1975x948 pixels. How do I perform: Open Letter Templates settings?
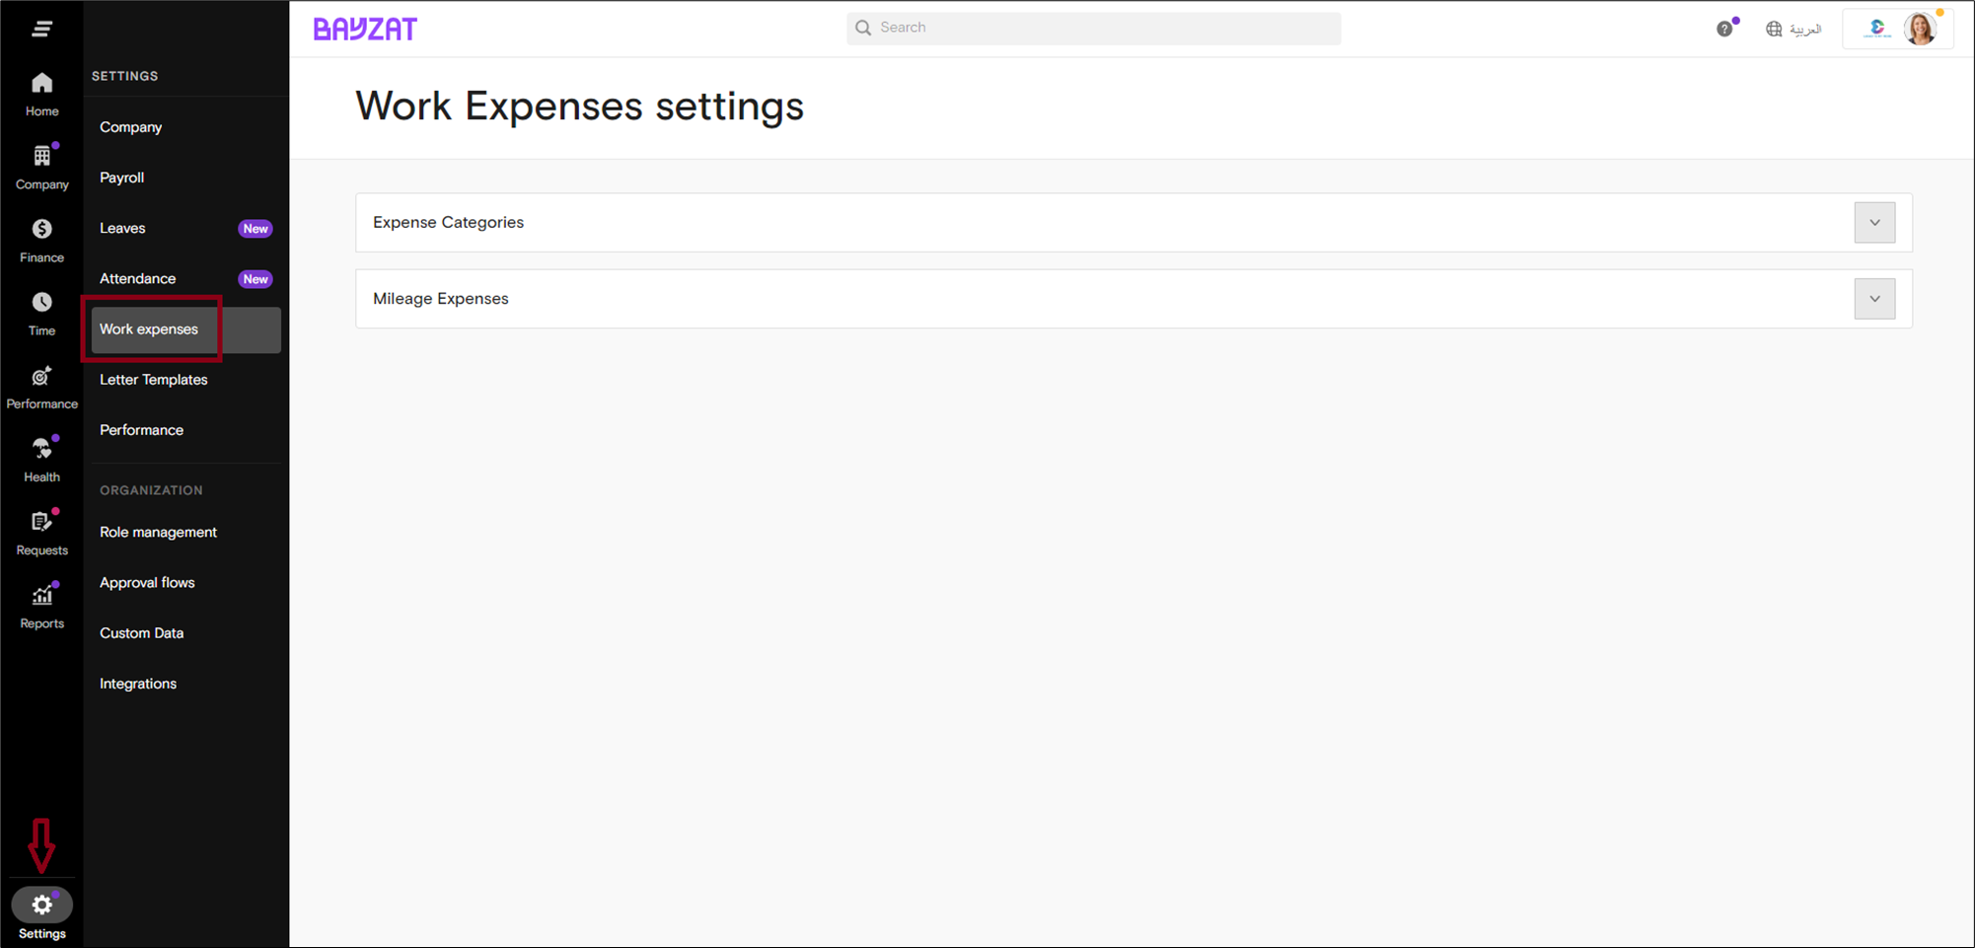(x=154, y=379)
